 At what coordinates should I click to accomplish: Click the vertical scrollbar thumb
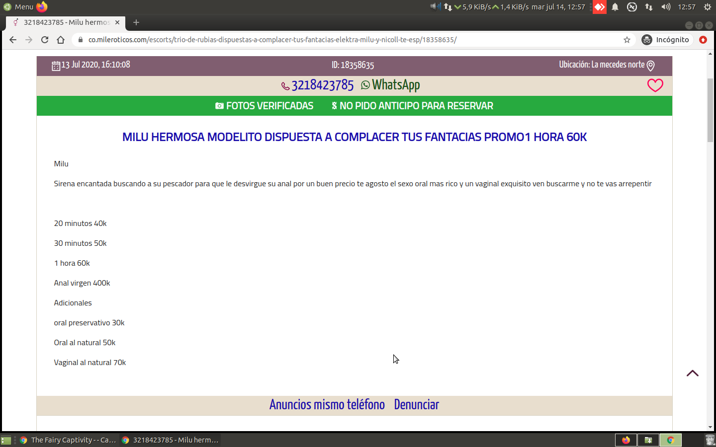tap(710, 109)
